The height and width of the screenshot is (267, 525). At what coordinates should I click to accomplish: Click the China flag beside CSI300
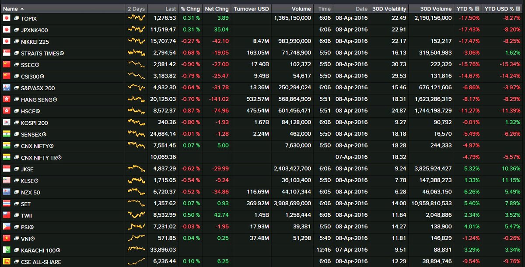[x=6, y=76]
